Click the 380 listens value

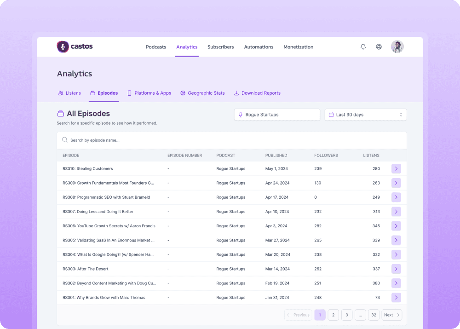tap(376, 283)
